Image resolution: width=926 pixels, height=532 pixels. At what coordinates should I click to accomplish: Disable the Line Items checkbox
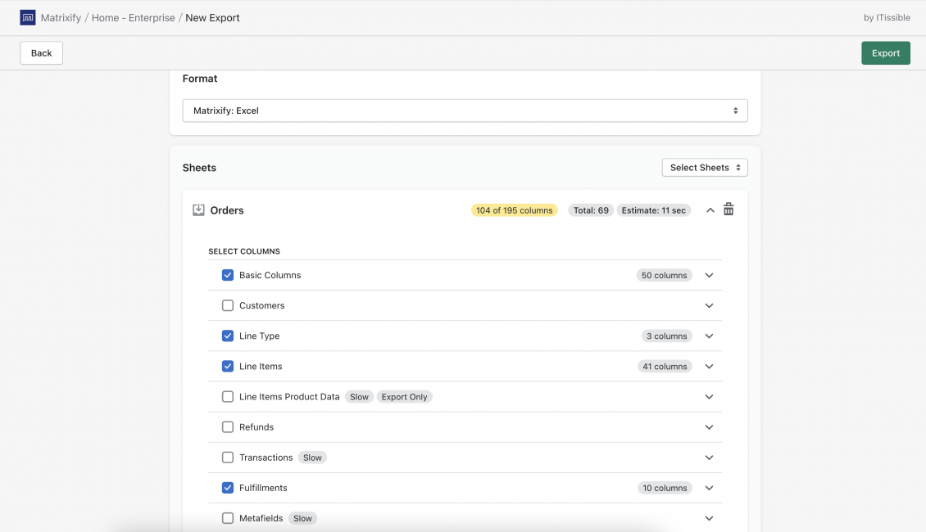click(x=228, y=366)
